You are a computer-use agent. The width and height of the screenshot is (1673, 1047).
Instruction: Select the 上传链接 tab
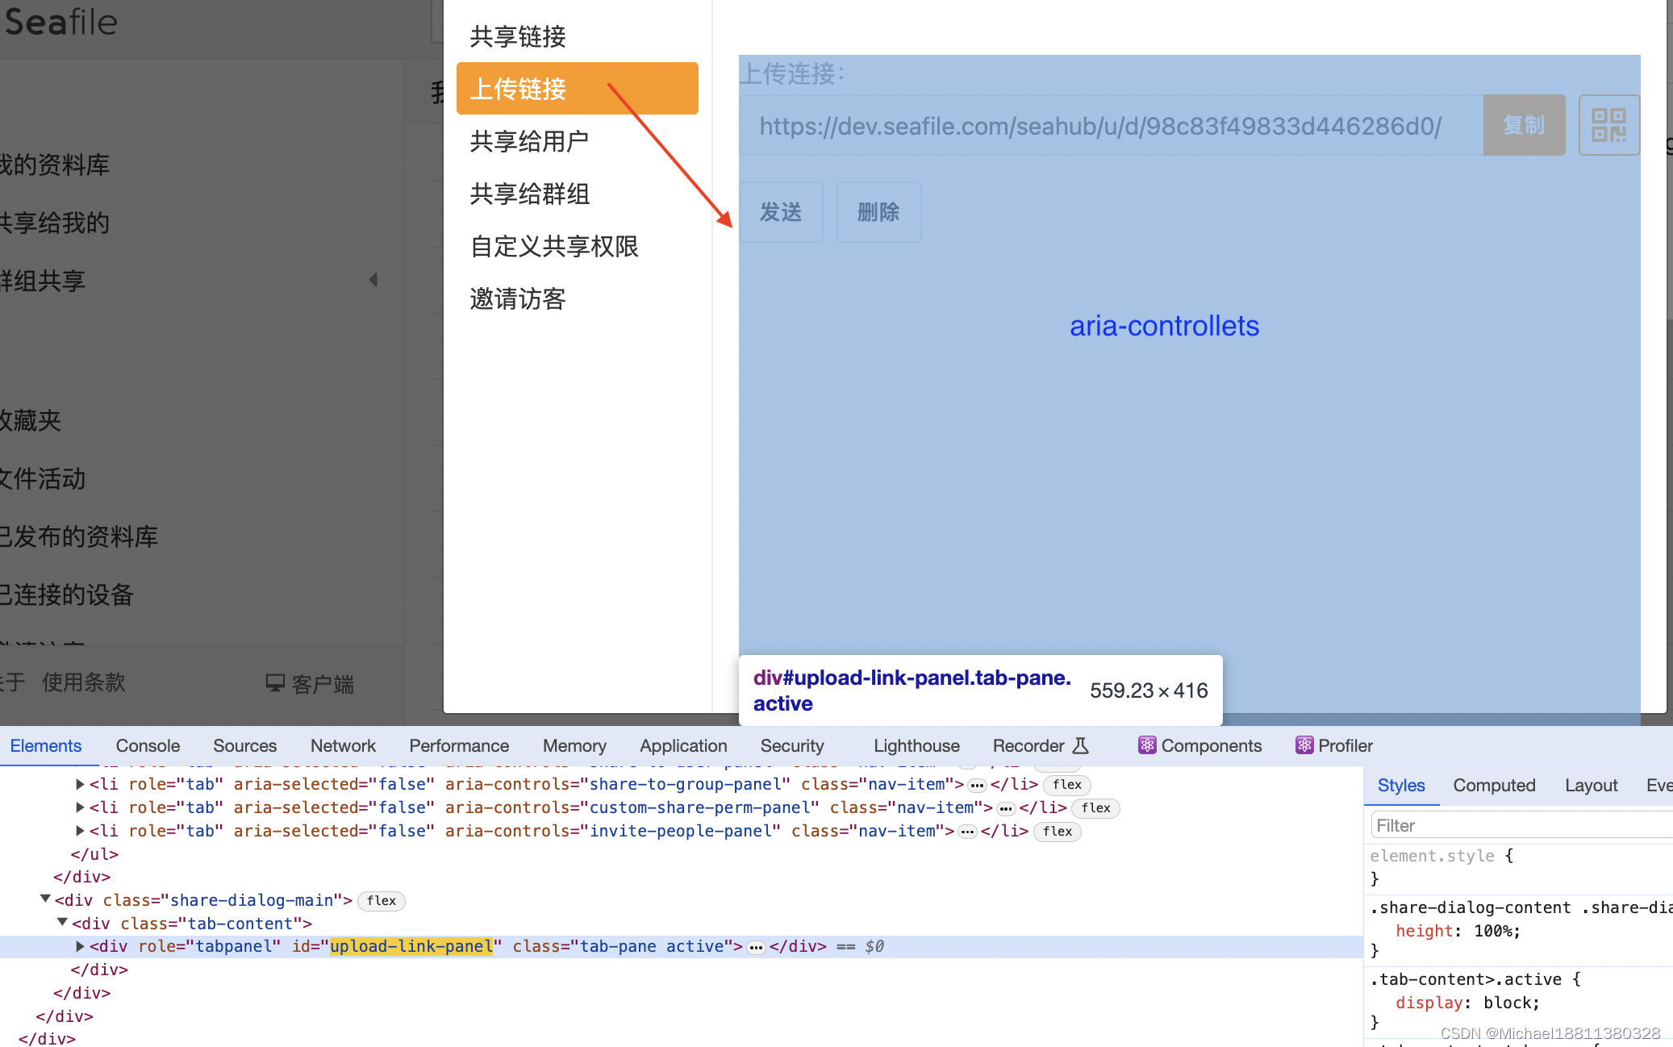pos(578,89)
